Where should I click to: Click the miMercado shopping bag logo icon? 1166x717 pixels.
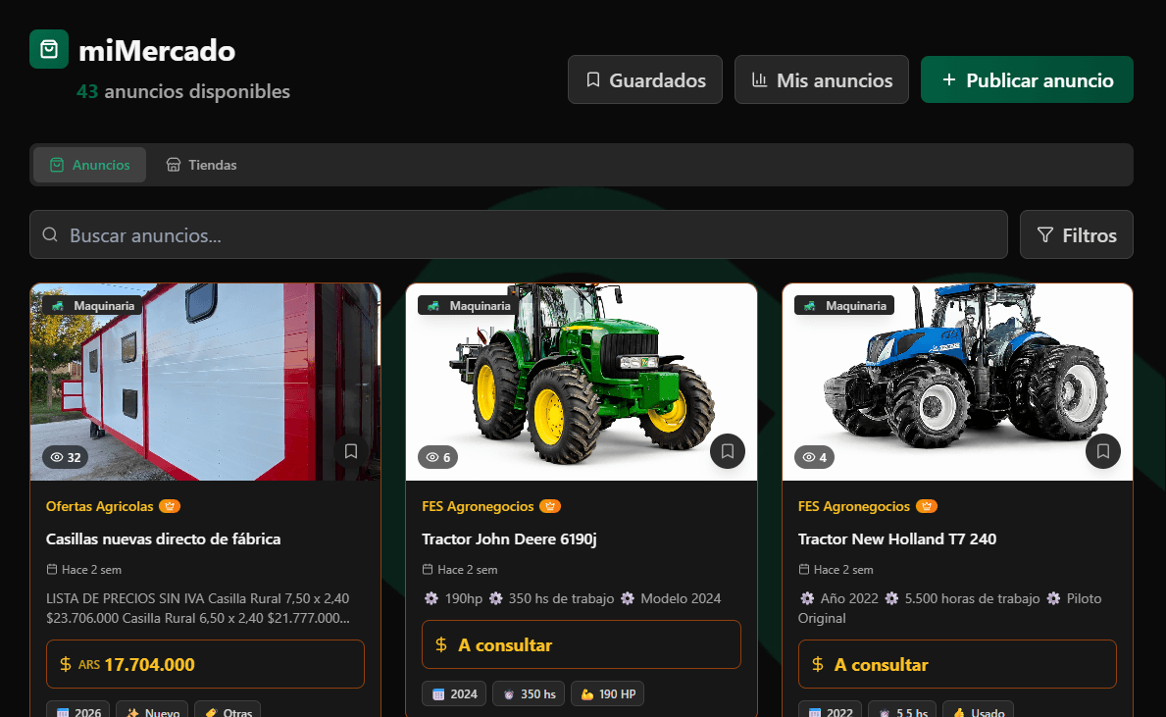[49, 48]
